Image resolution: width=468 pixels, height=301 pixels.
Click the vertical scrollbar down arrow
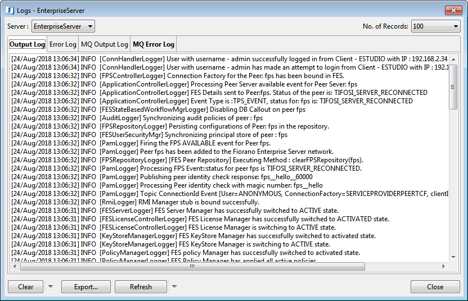coord(453,257)
